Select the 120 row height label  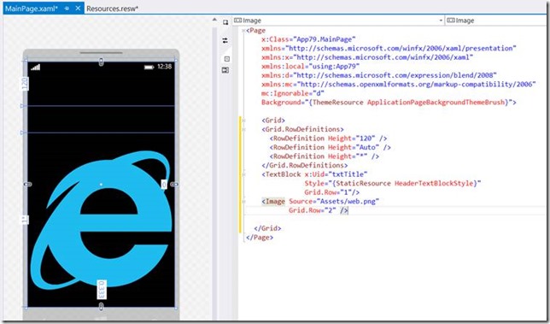(x=25, y=84)
